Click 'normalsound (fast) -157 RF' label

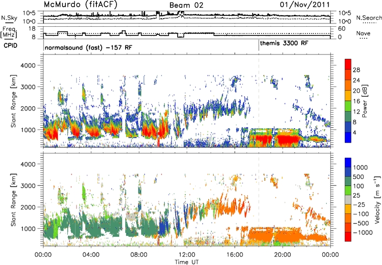coord(88,47)
